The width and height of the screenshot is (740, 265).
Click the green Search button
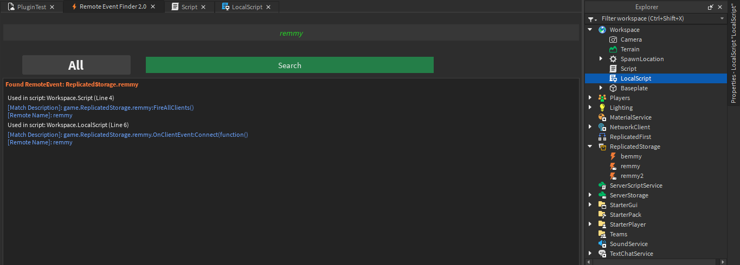pyautogui.click(x=289, y=65)
